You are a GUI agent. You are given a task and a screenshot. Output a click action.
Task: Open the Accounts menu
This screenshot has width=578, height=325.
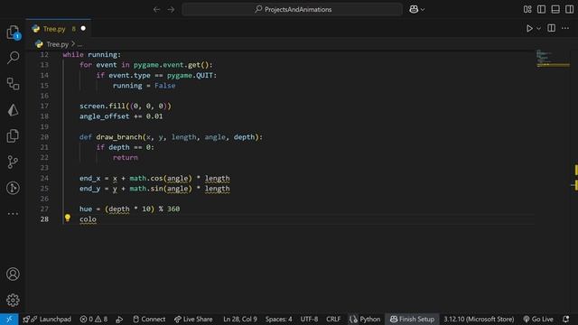[x=13, y=274]
